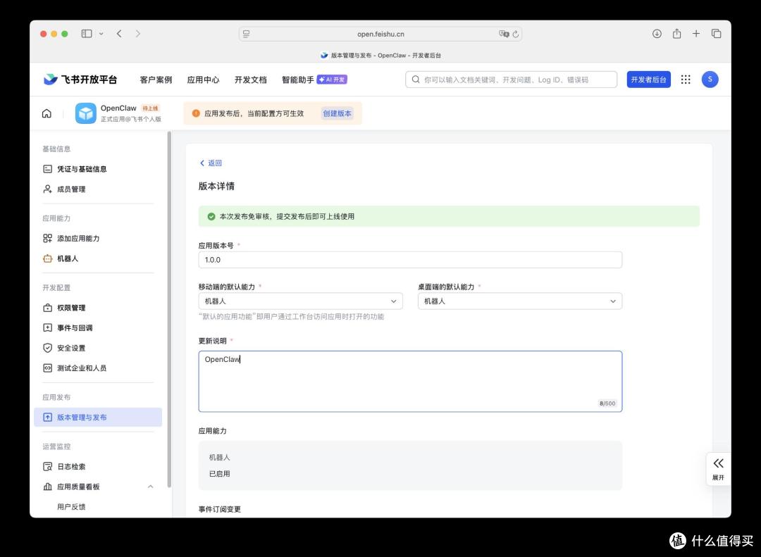This screenshot has width=761, height=557.
Task: Click the sidebar vertical scrollbar
Action: [169, 309]
